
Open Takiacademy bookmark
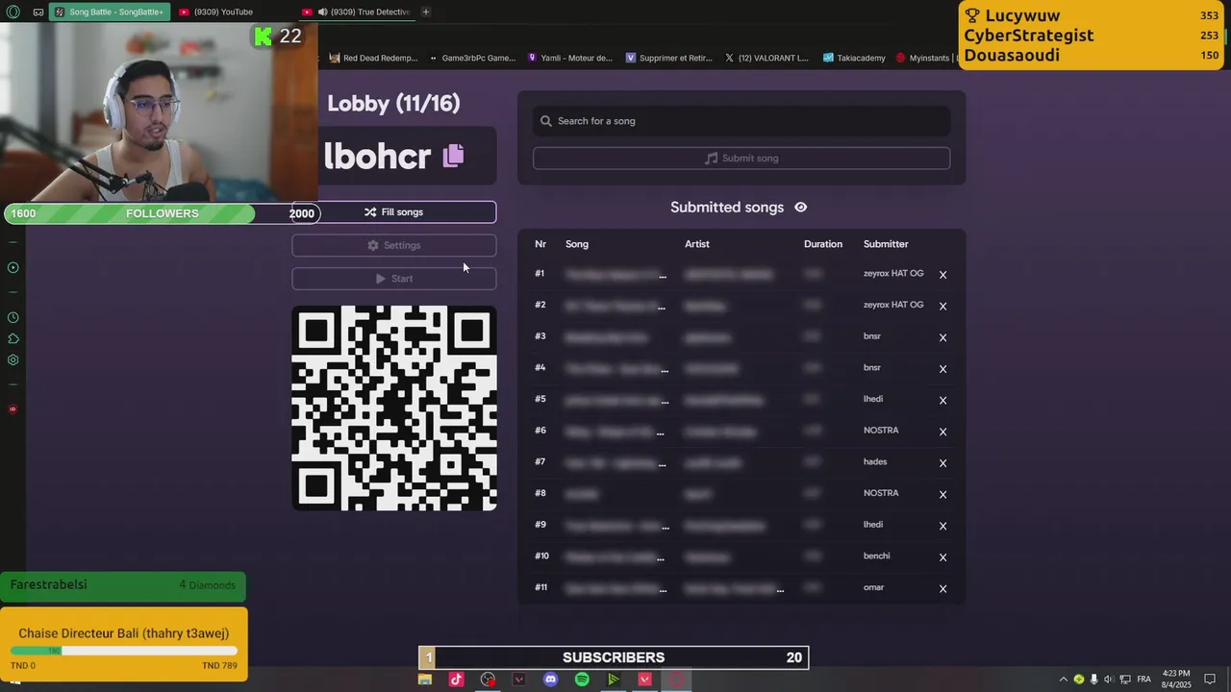(853, 58)
